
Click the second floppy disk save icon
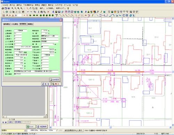click(x=59, y=12)
